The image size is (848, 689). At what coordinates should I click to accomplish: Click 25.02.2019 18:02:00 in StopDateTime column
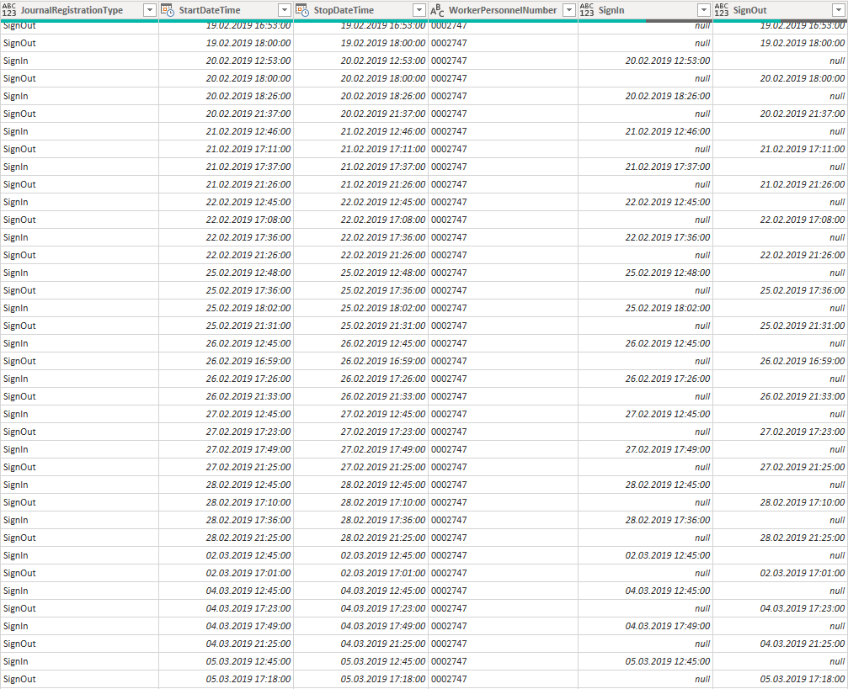tap(383, 308)
